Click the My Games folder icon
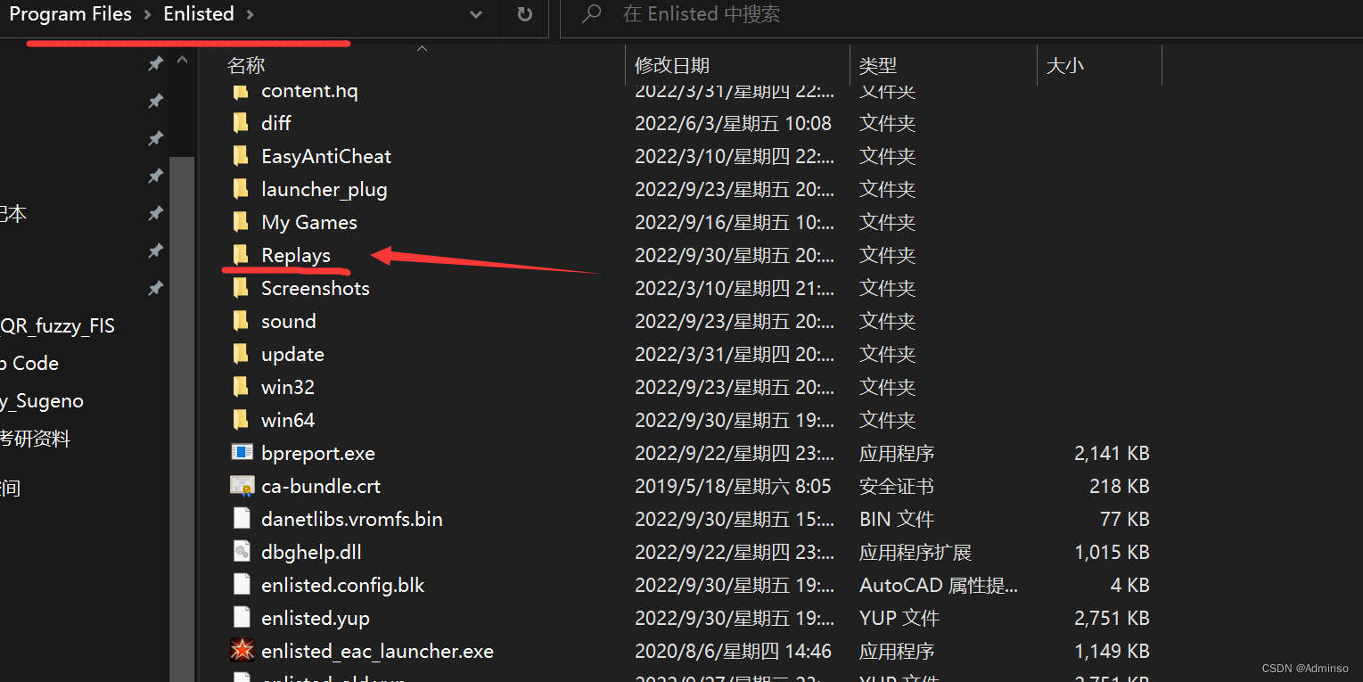The height and width of the screenshot is (682, 1363). point(241,222)
